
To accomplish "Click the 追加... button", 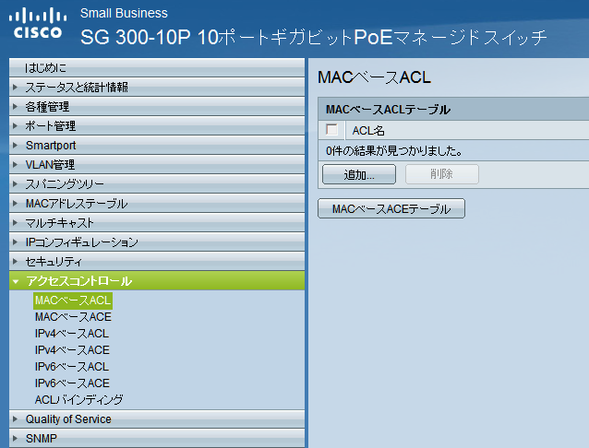I will tap(359, 174).
